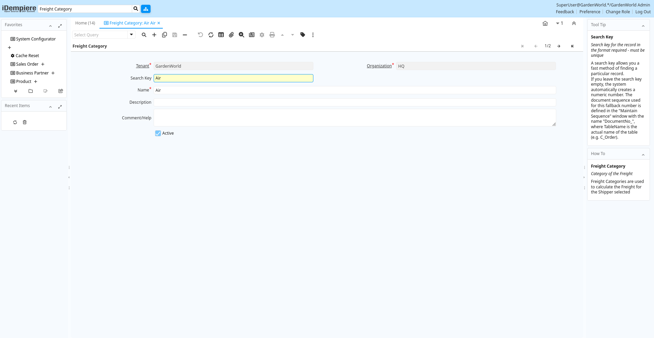
Task: Open Sales Order from Favorites
Action: point(27,64)
